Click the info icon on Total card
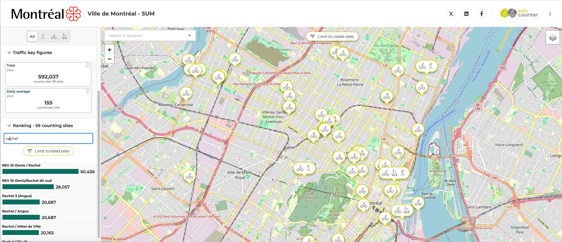This screenshot has width=562, height=242. point(88,65)
